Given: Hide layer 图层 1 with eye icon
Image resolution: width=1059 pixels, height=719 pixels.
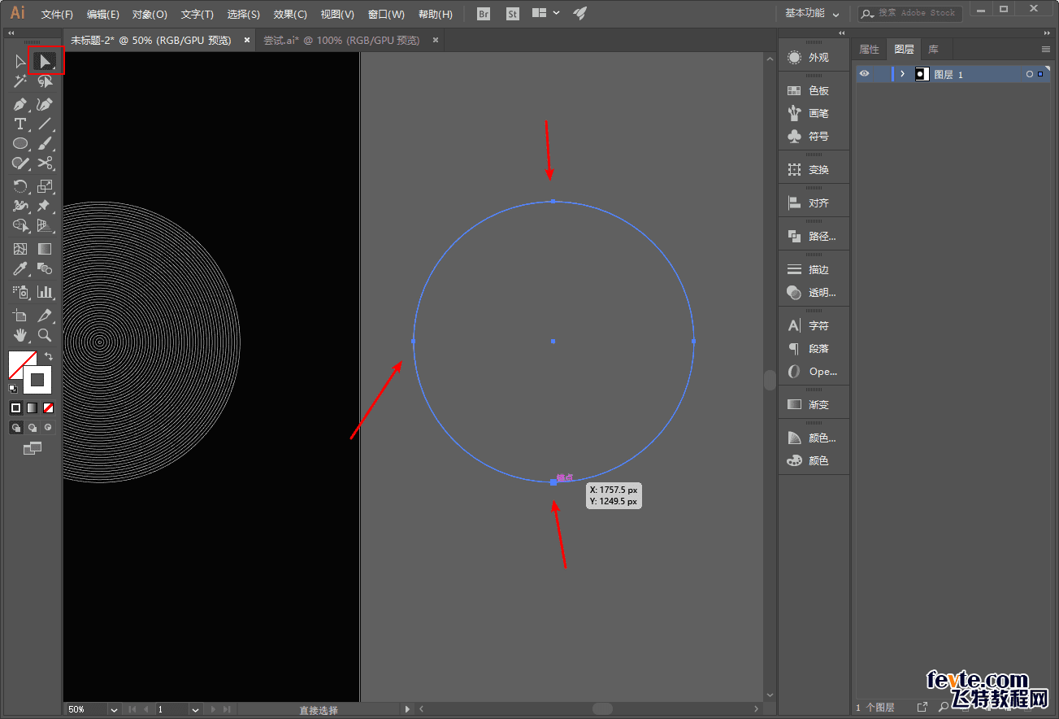Looking at the screenshot, I should (x=864, y=74).
